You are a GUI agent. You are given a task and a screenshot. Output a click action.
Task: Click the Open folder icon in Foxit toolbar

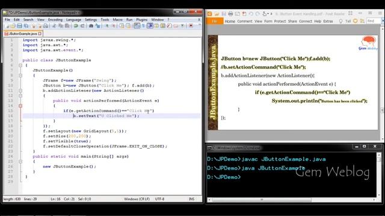pyautogui.click(x=217, y=14)
